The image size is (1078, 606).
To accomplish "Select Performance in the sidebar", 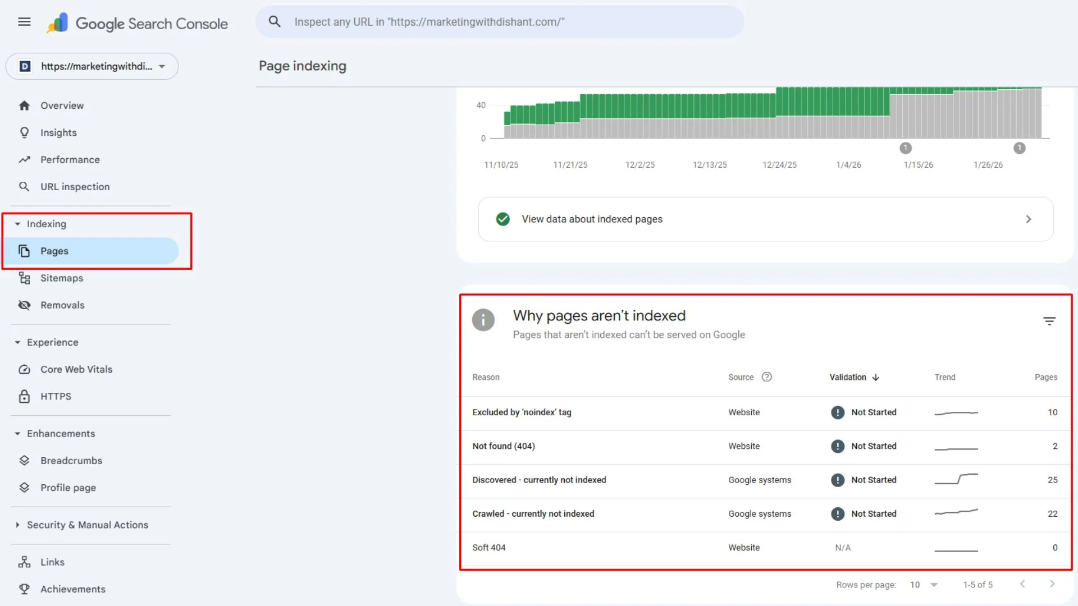I will (70, 159).
